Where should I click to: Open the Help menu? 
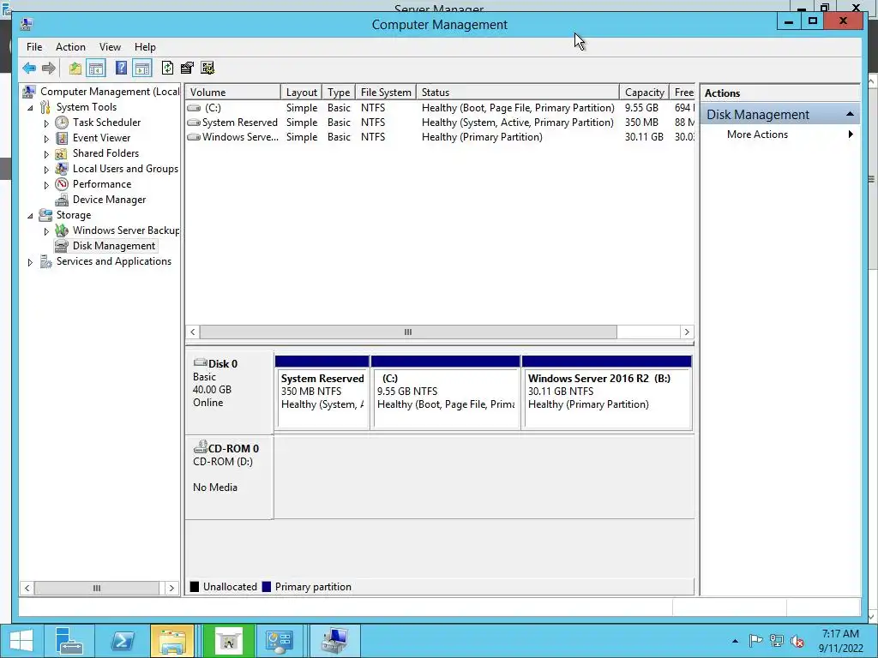(145, 47)
